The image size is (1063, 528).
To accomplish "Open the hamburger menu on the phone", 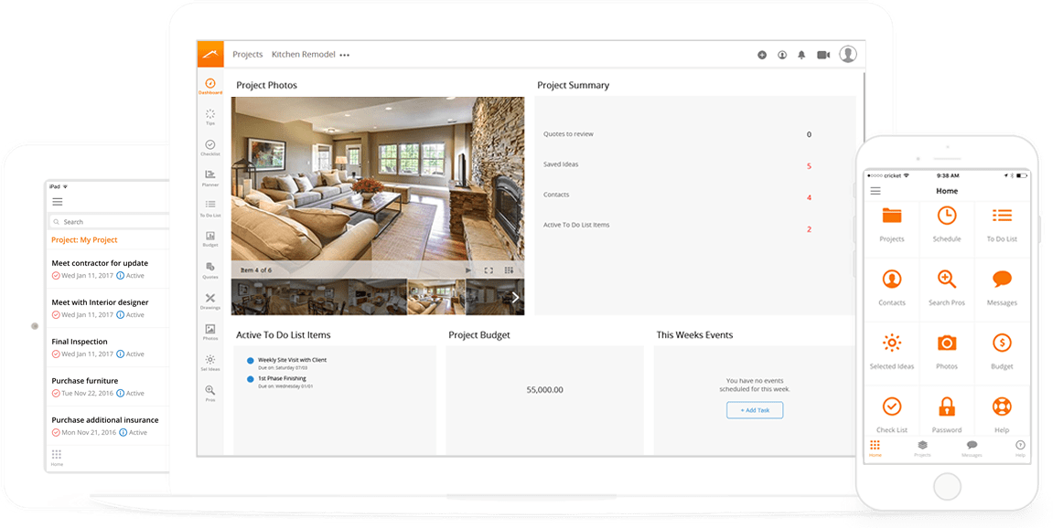I will pos(875,191).
